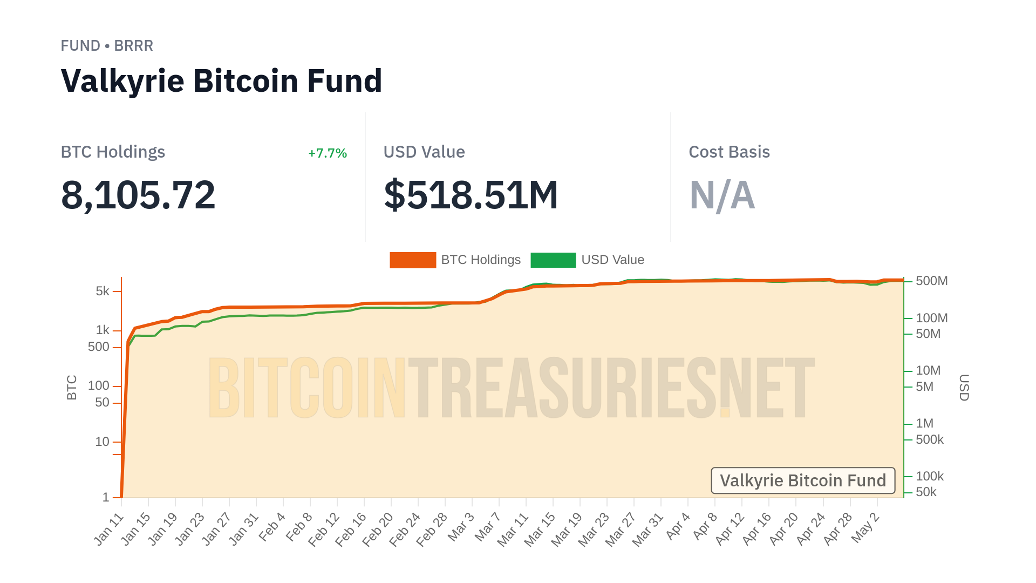This screenshot has height=583, width=1036.
Task: Click the FUND • BRRR ticker label
Action: (x=107, y=46)
